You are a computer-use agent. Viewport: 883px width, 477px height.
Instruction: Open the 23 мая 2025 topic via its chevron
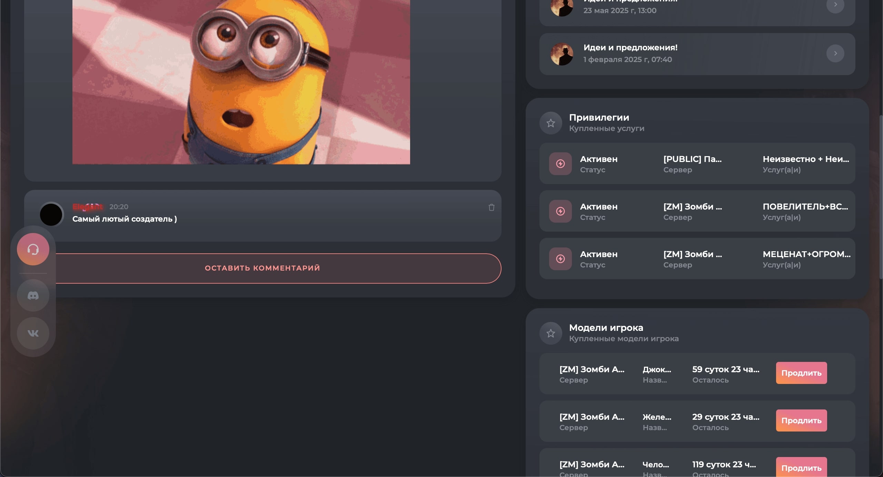click(x=835, y=4)
